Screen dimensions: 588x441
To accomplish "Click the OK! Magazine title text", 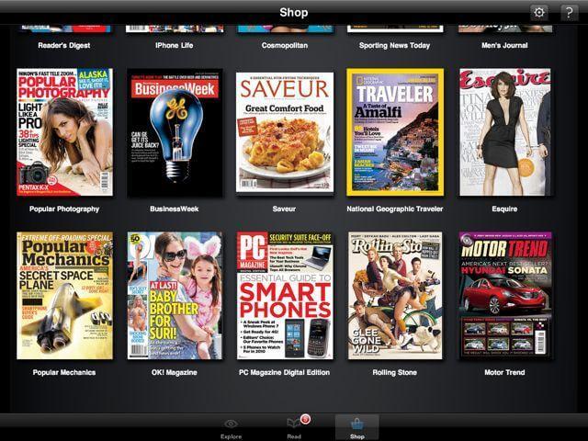I will (x=175, y=372).
